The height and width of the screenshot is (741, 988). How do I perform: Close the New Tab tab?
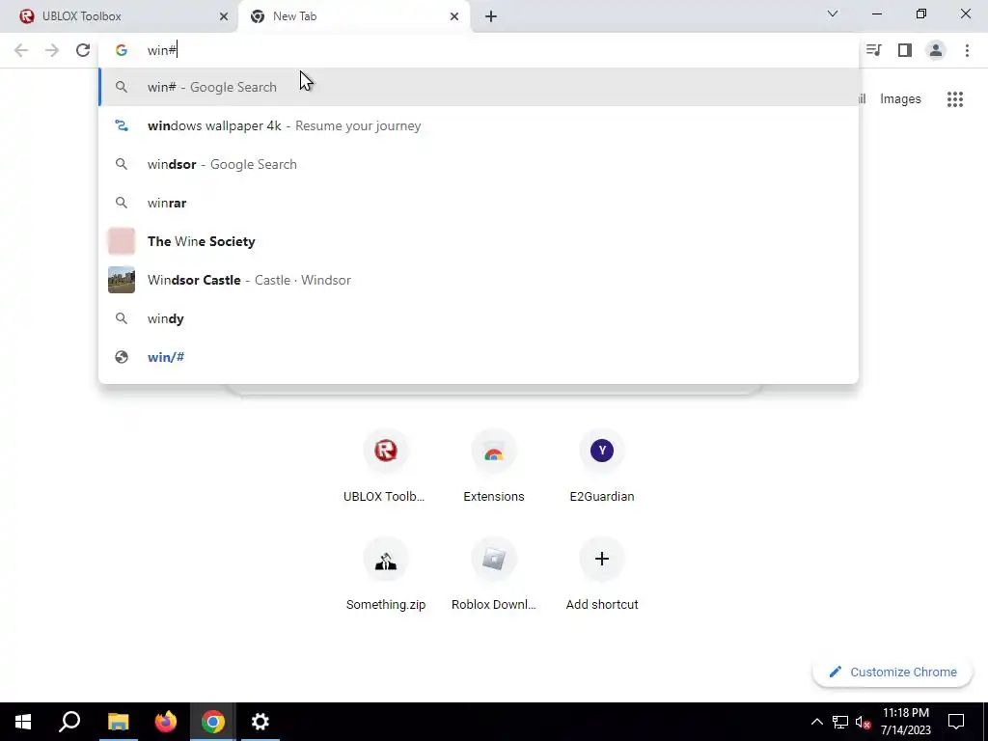click(x=454, y=16)
